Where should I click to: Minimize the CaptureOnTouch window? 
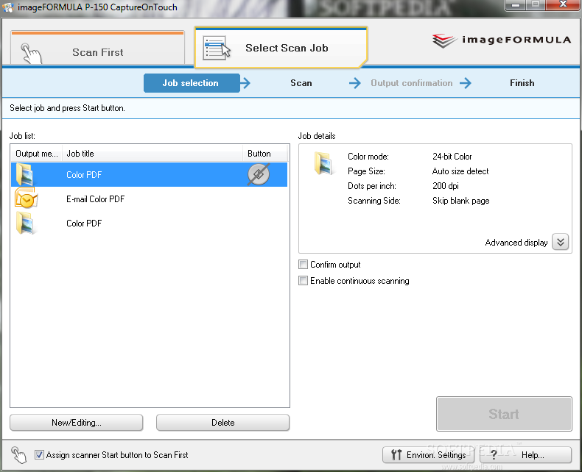point(515,5)
